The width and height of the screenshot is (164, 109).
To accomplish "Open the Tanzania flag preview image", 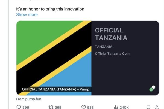I will tap(54, 58).
